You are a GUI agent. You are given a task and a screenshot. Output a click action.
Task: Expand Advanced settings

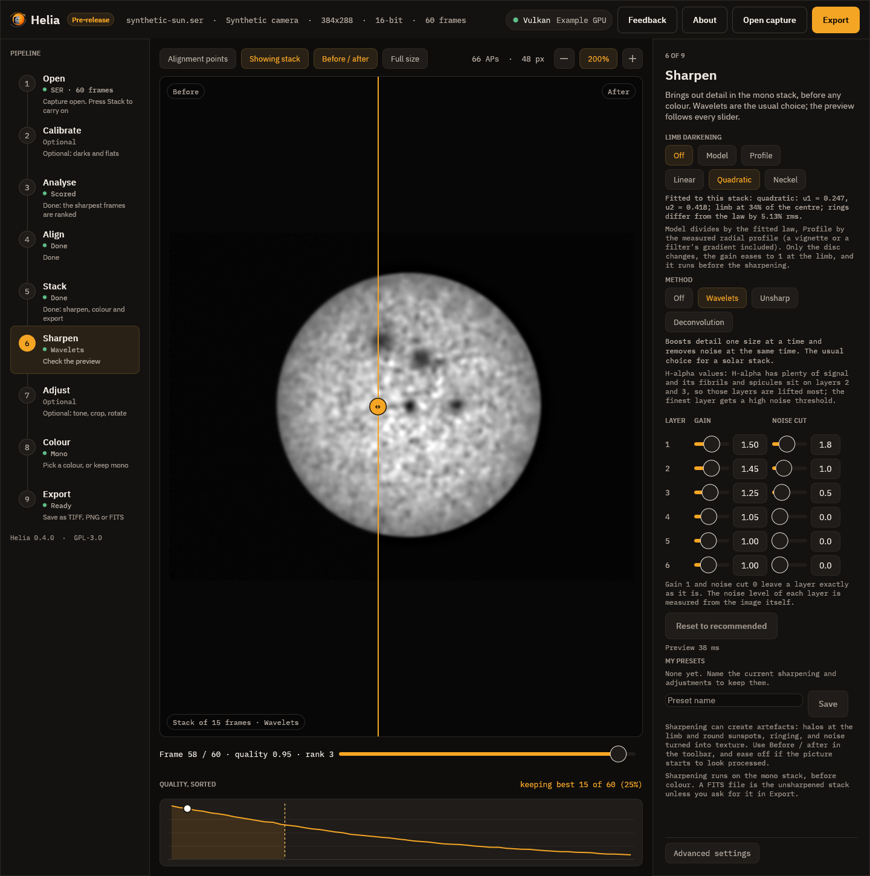point(712,853)
